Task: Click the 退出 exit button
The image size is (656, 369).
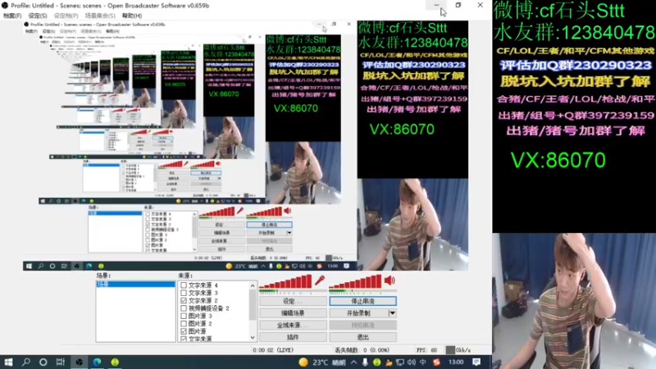Action: (x=362, y=337)
